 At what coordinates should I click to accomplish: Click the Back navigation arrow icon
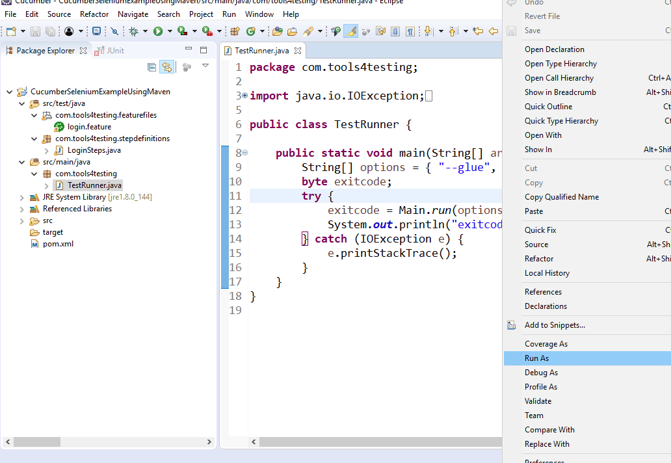point(493,31)
